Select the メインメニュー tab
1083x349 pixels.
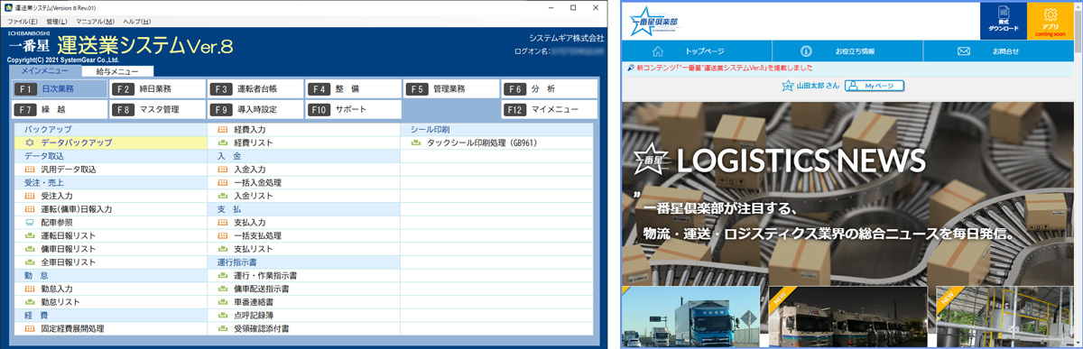[44, 70]
